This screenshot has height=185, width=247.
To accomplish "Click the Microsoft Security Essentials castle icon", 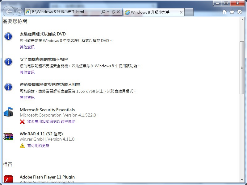I will click(x=8, y=112).
